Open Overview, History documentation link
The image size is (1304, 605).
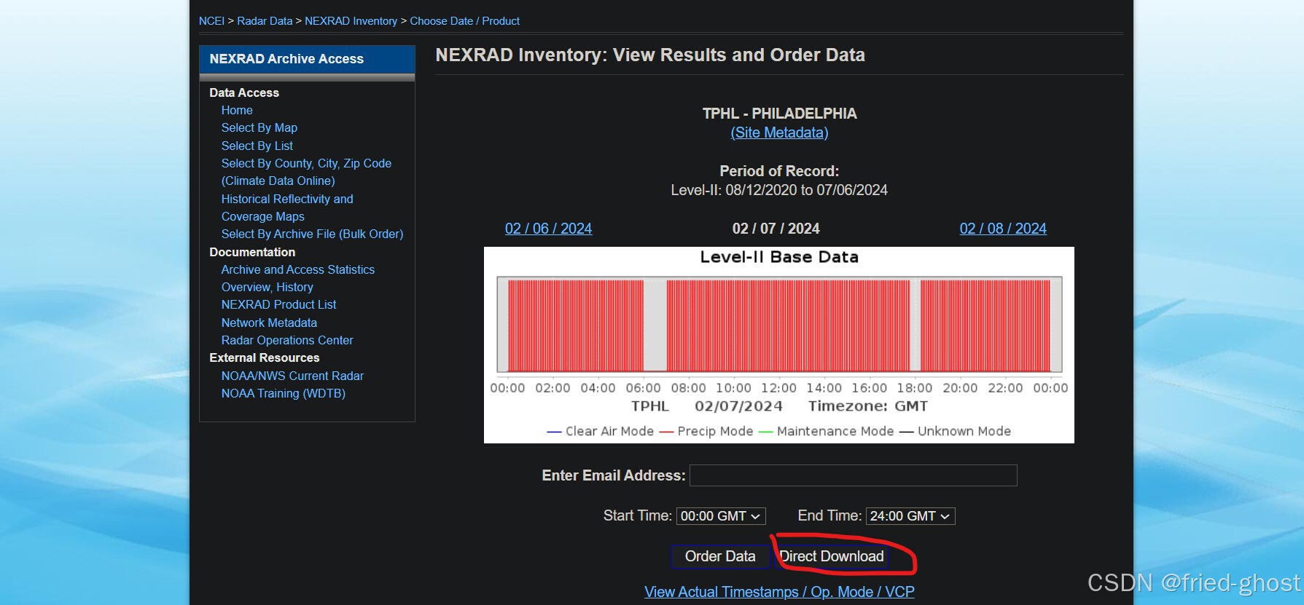tap(268, 287)
